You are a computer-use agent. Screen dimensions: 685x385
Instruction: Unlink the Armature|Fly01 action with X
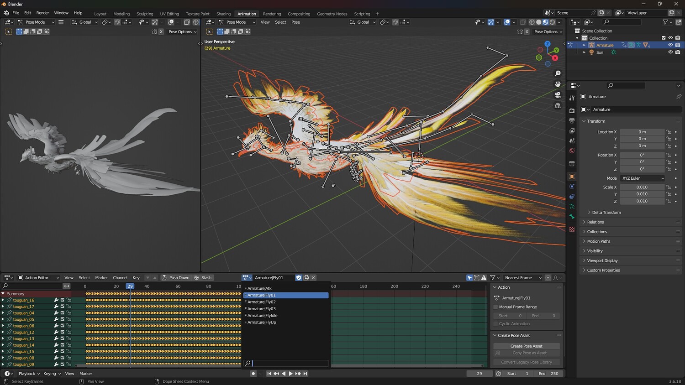[x=313, y=278]
